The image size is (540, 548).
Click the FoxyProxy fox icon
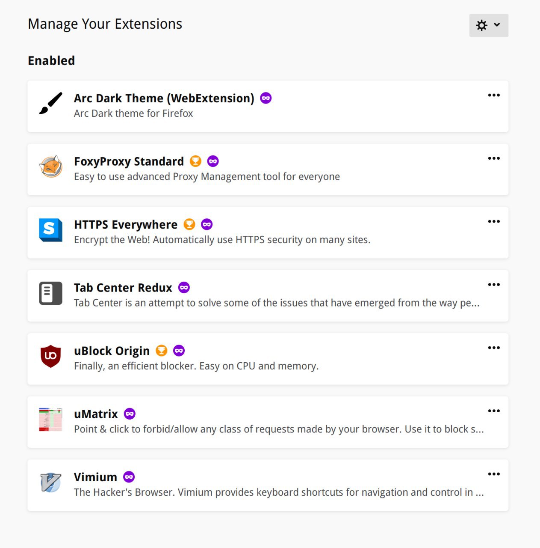tap(51, 167)
